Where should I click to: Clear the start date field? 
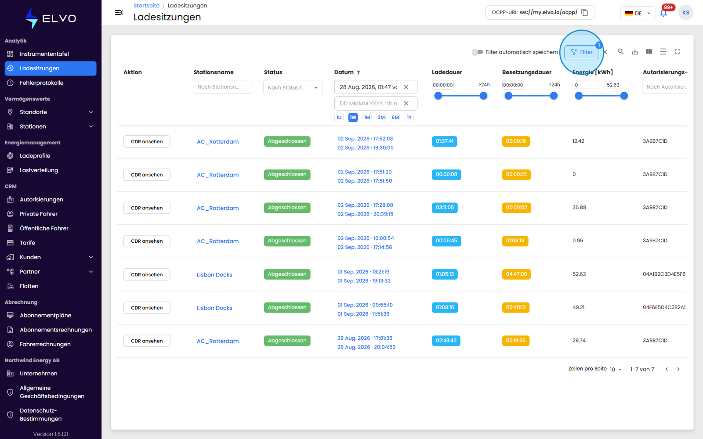coord(406,87)
